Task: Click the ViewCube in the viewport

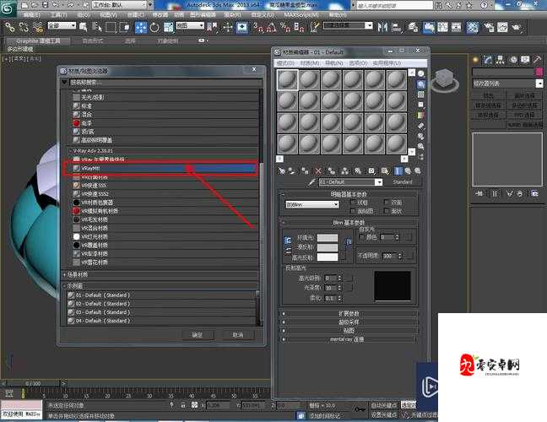Action: coord(445,80)
